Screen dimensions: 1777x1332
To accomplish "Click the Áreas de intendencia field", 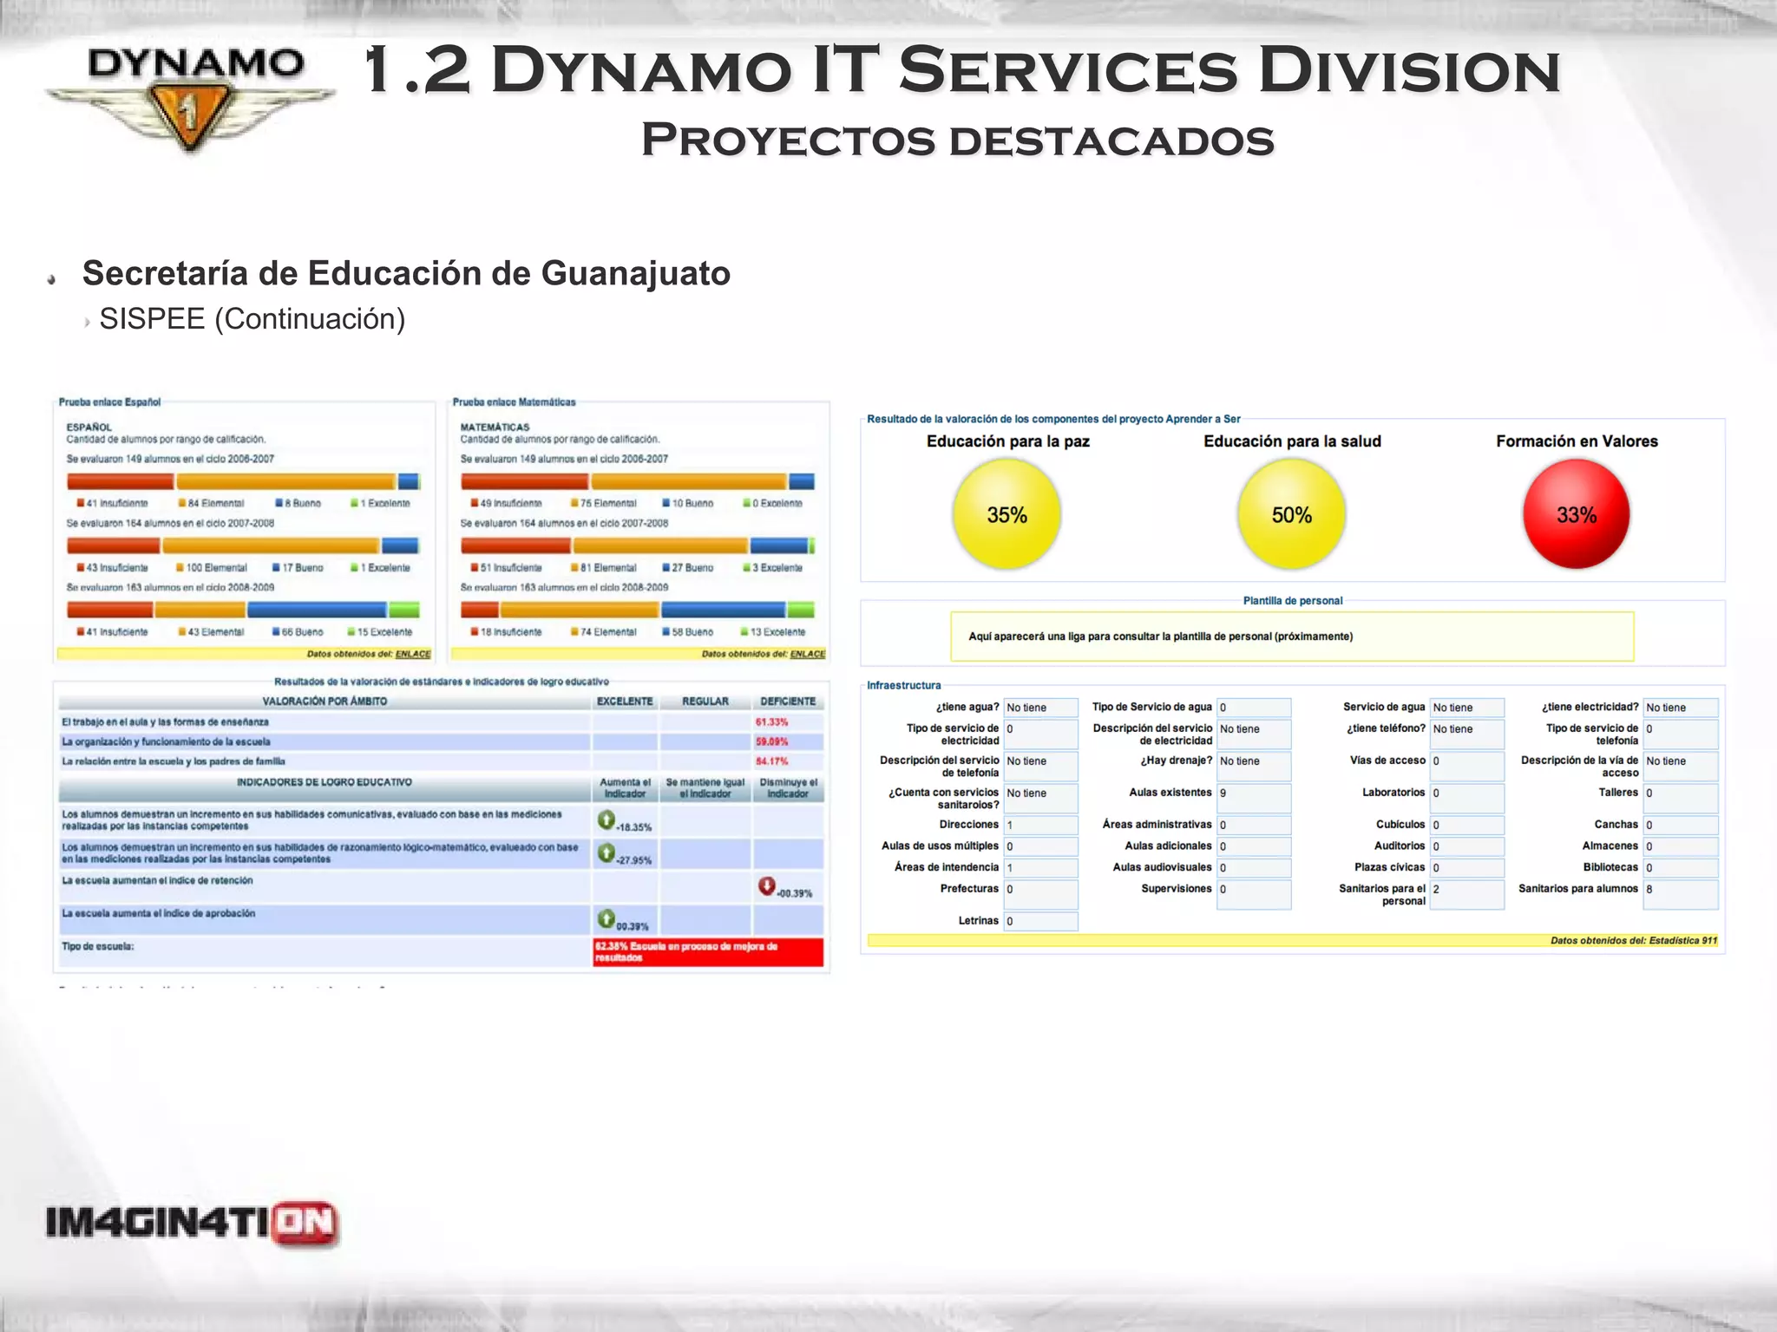I will pos(1041,867).
